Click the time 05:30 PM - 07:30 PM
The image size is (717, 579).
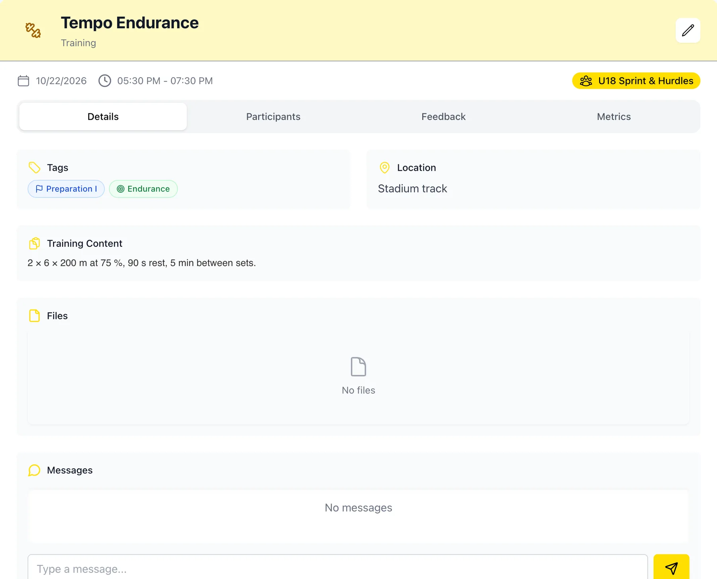pos(165,81)
